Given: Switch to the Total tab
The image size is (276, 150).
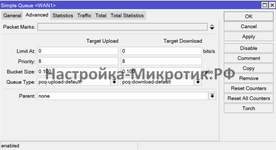Looking at the screenshot, I should (x=101, y=16).
